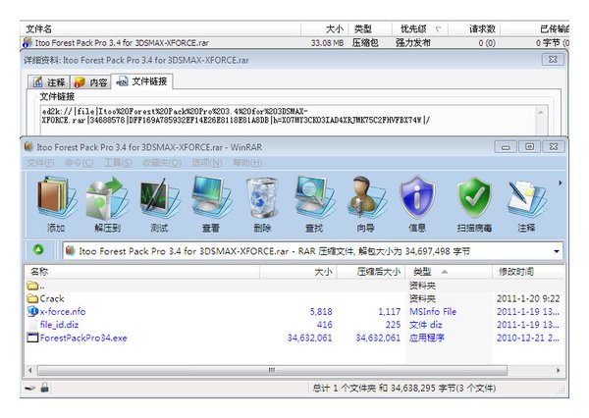
Task: Sort by 优先级 column header
Action: (420, 28)
